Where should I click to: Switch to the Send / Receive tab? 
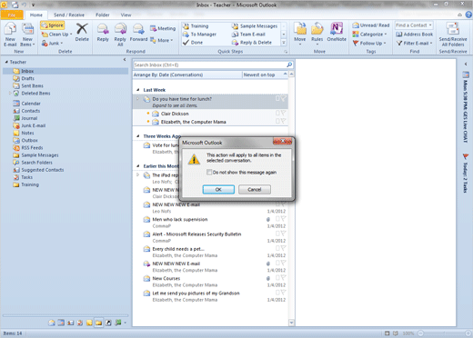click(69, 15)
